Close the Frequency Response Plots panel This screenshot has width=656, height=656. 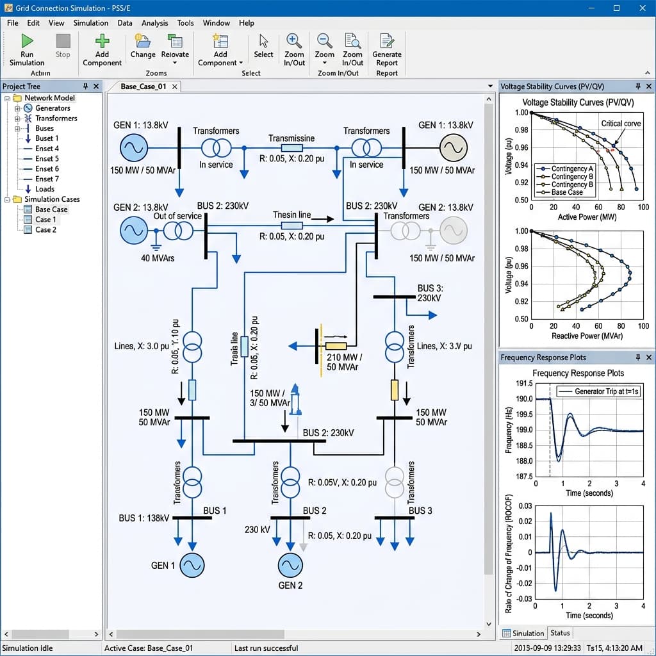[x=649, y=357]
